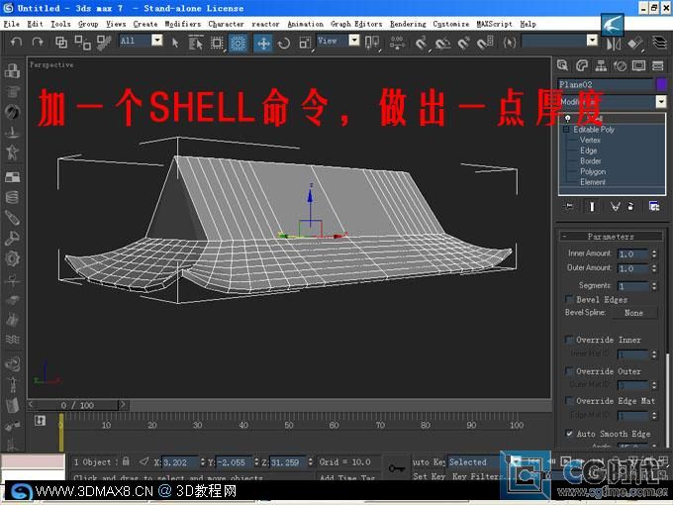Screen dimensions: 673x505
Task: Select Vertex sub-object level in the stack
Action: click(x=590, y=140)
